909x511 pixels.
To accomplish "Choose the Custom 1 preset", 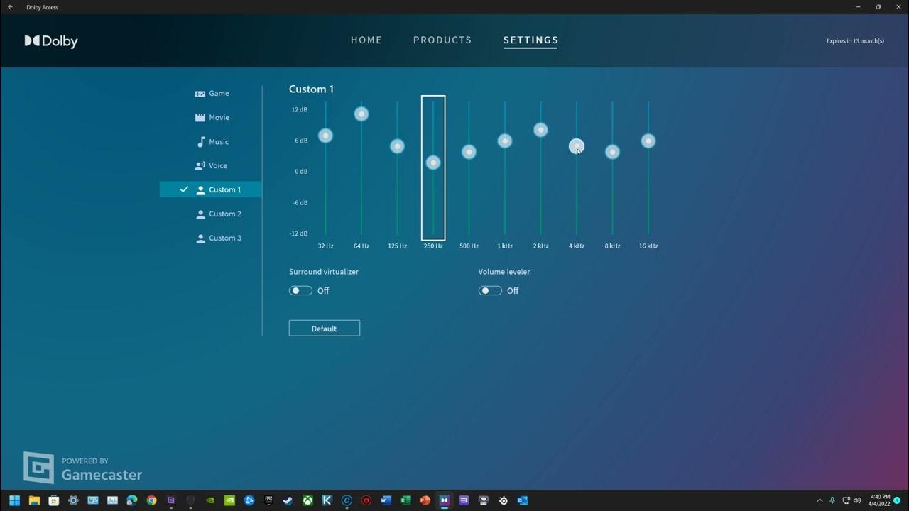I will (x=211, y=189).
